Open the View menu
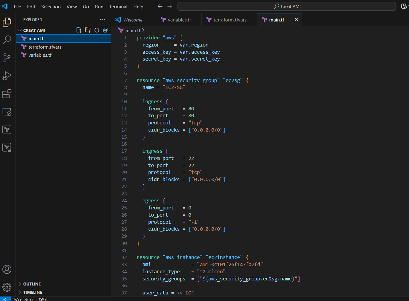This screenshot has width=409, height=301. tap(72, 7)
